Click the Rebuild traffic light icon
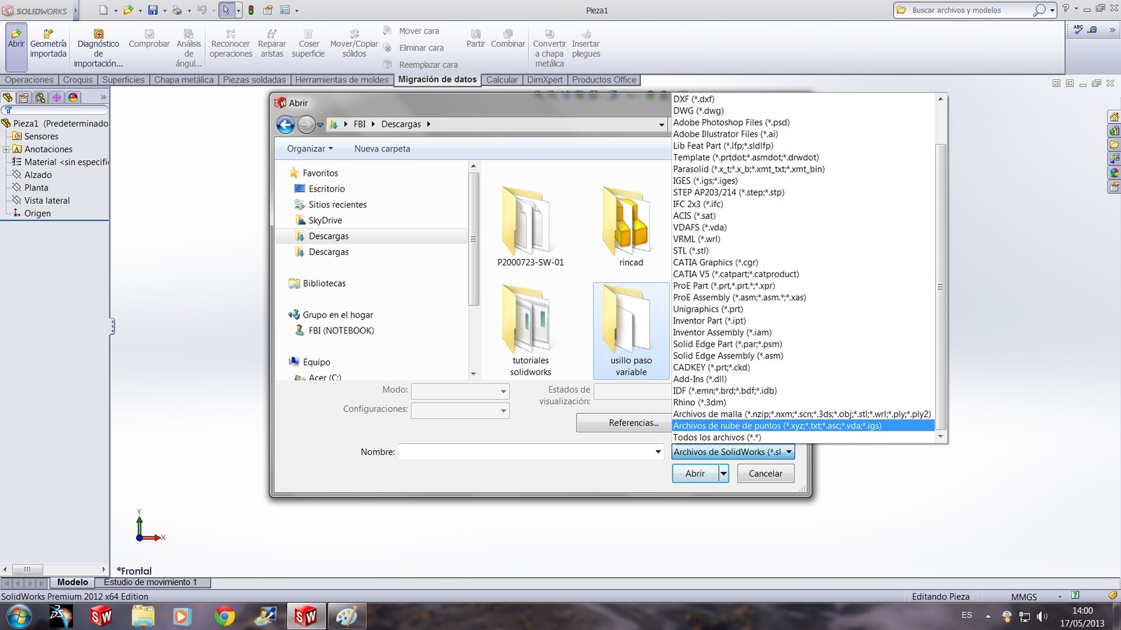This screenshot has height=630, width=1121. tap(251, 10)
